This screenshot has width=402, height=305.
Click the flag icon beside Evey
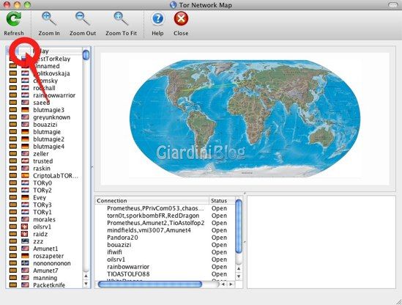pos(25,197)
